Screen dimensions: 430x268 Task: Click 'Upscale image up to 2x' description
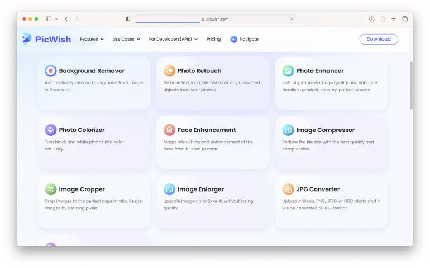(208, 204)
